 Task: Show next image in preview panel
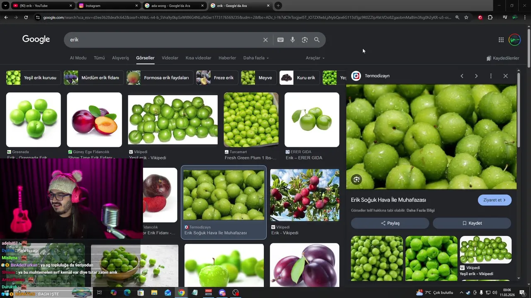pos(476,76)
